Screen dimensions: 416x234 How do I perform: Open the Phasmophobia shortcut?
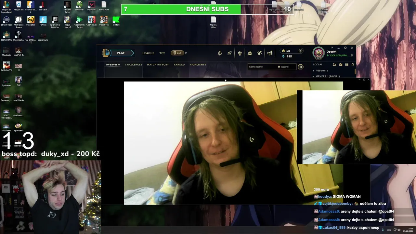click(19, 36)
